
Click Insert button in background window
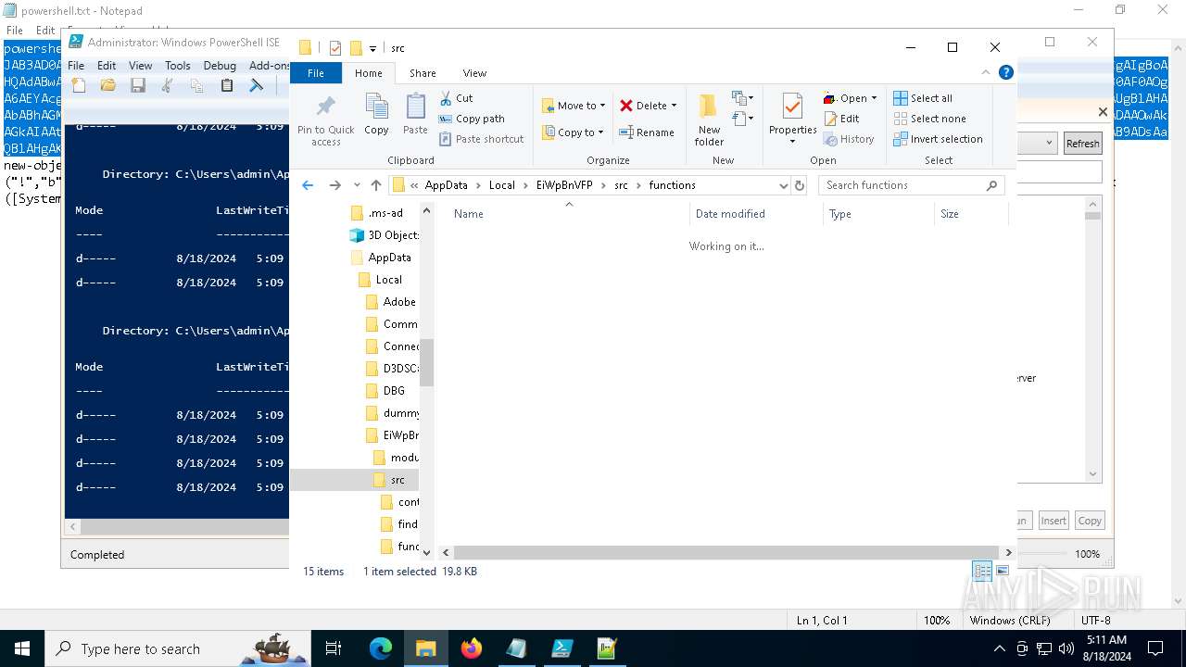point(1054,521)
